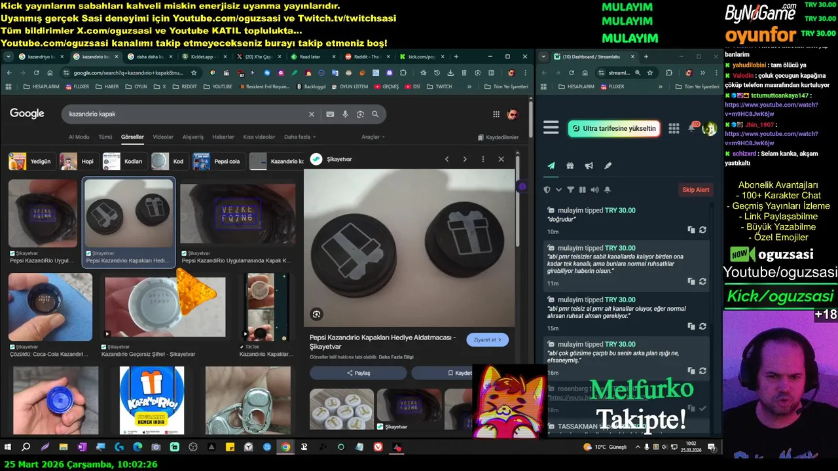This screenshot has width=838, height=471.
Task: Open Tüm Yer İşaretleri bookmarks folder
Action: [x=506, y=86]
